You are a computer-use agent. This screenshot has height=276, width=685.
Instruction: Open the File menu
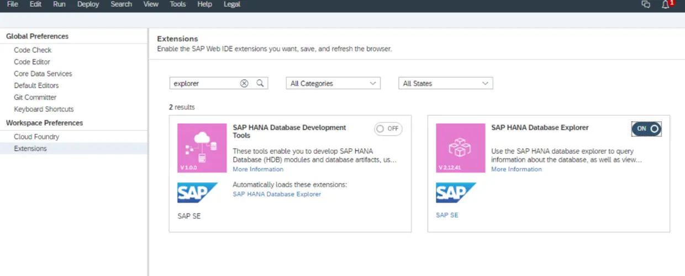point(12,4)
